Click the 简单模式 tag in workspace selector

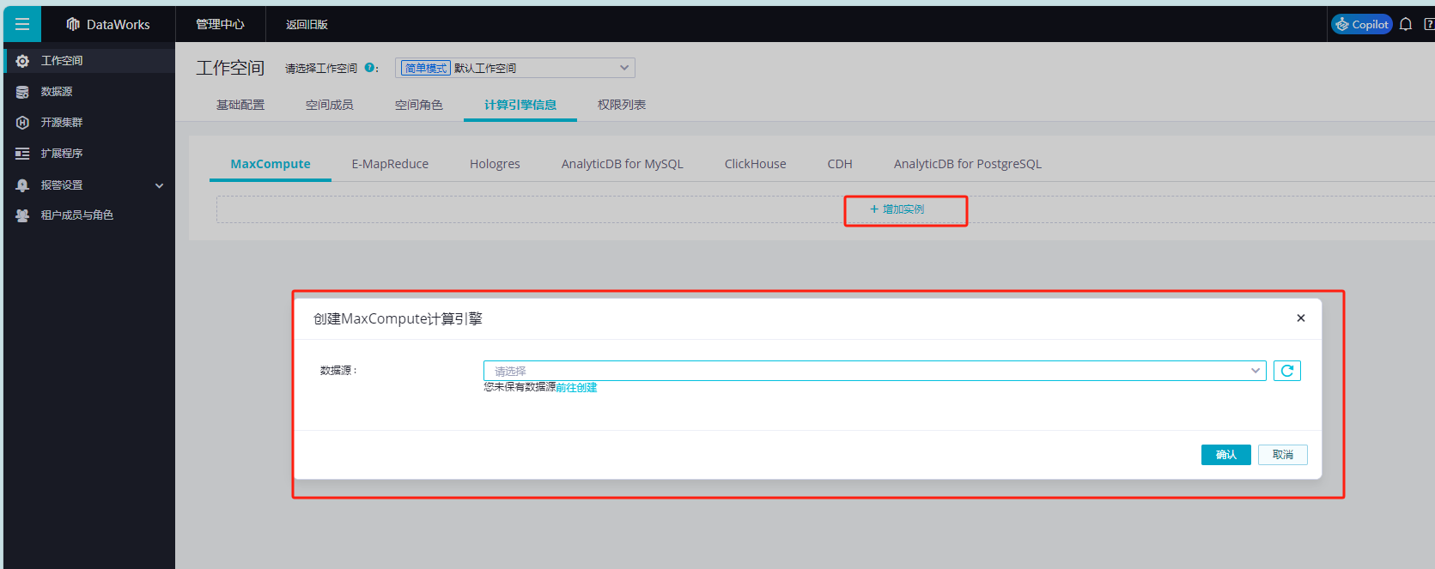coord(426,68)
